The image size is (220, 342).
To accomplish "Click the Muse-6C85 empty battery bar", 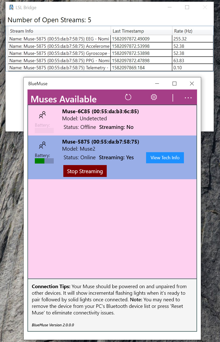I will click(44, 130).
